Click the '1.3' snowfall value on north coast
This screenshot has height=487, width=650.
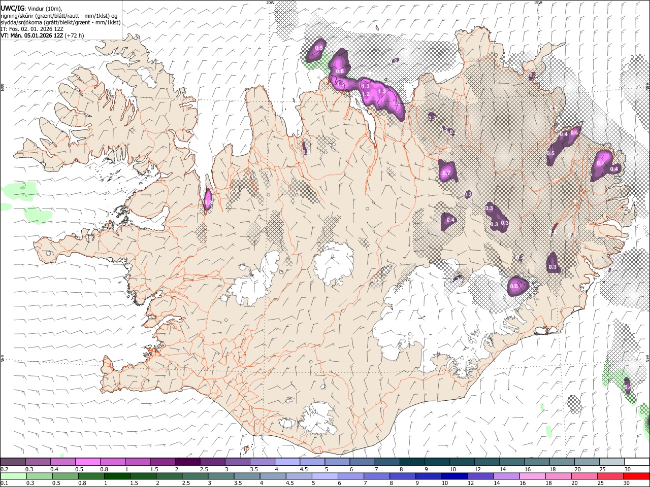[x=366, y=87]
